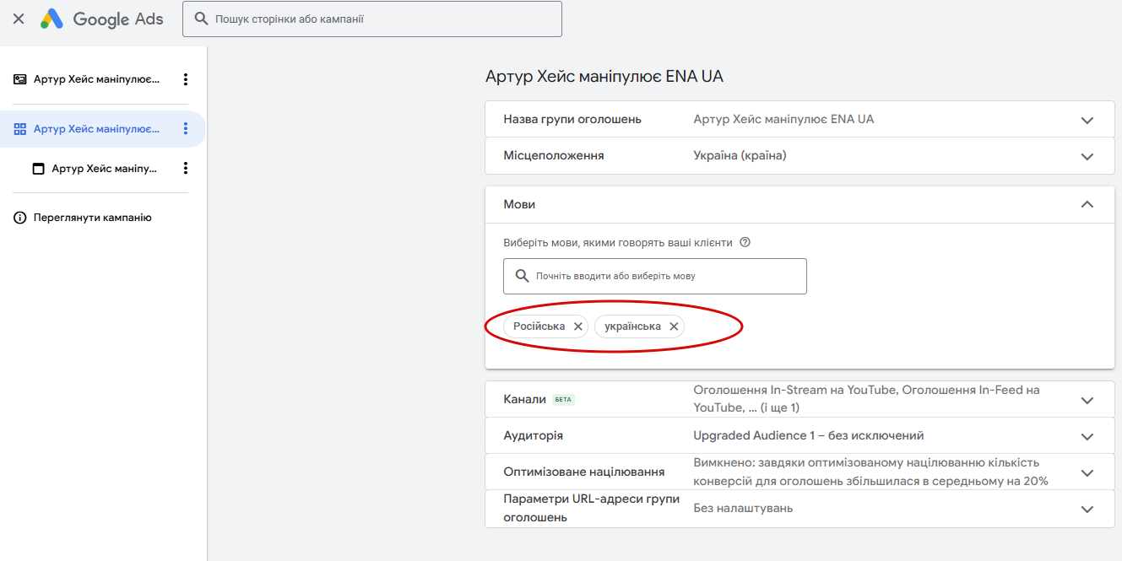Select the nested ad entry in the sidebar
Viewport: 1122px width, 561px height.
(x=103, y=169)
